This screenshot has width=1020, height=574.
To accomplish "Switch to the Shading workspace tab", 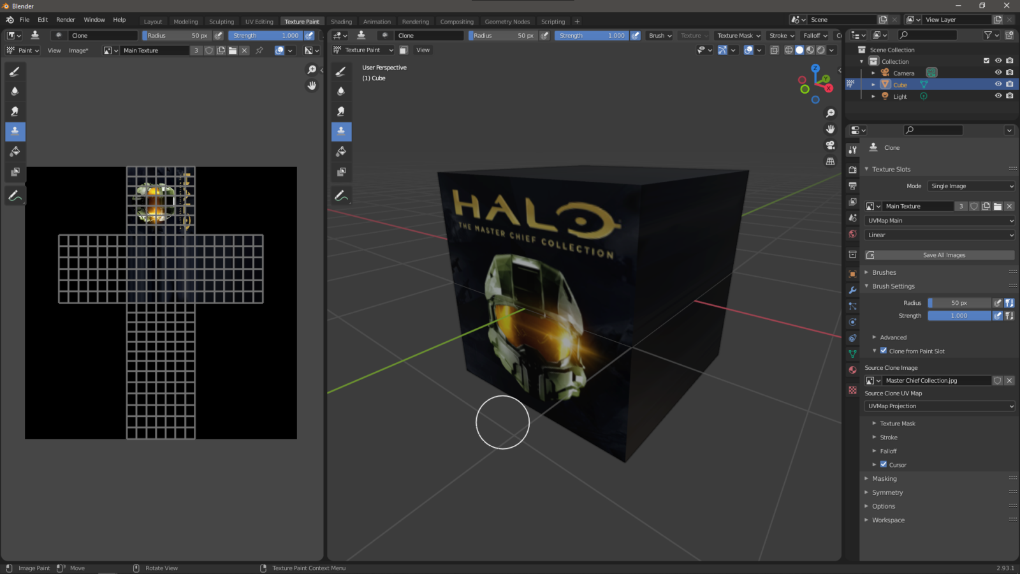I will pyautogui.click(x=342, y=21).
